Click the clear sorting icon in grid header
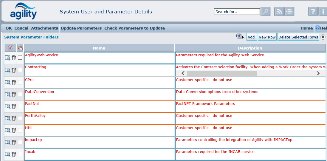 [10, 48]
